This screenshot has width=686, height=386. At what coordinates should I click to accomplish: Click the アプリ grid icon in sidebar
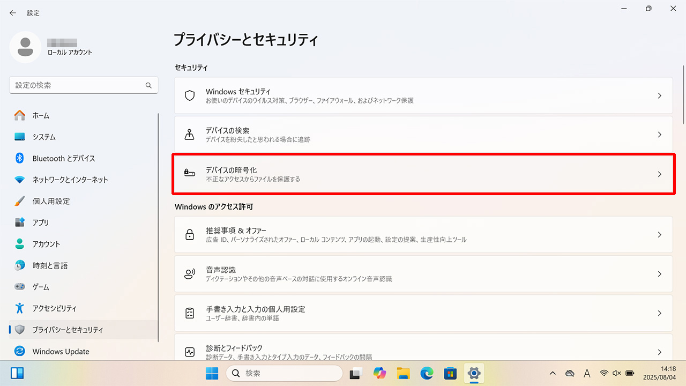point(20,222)
